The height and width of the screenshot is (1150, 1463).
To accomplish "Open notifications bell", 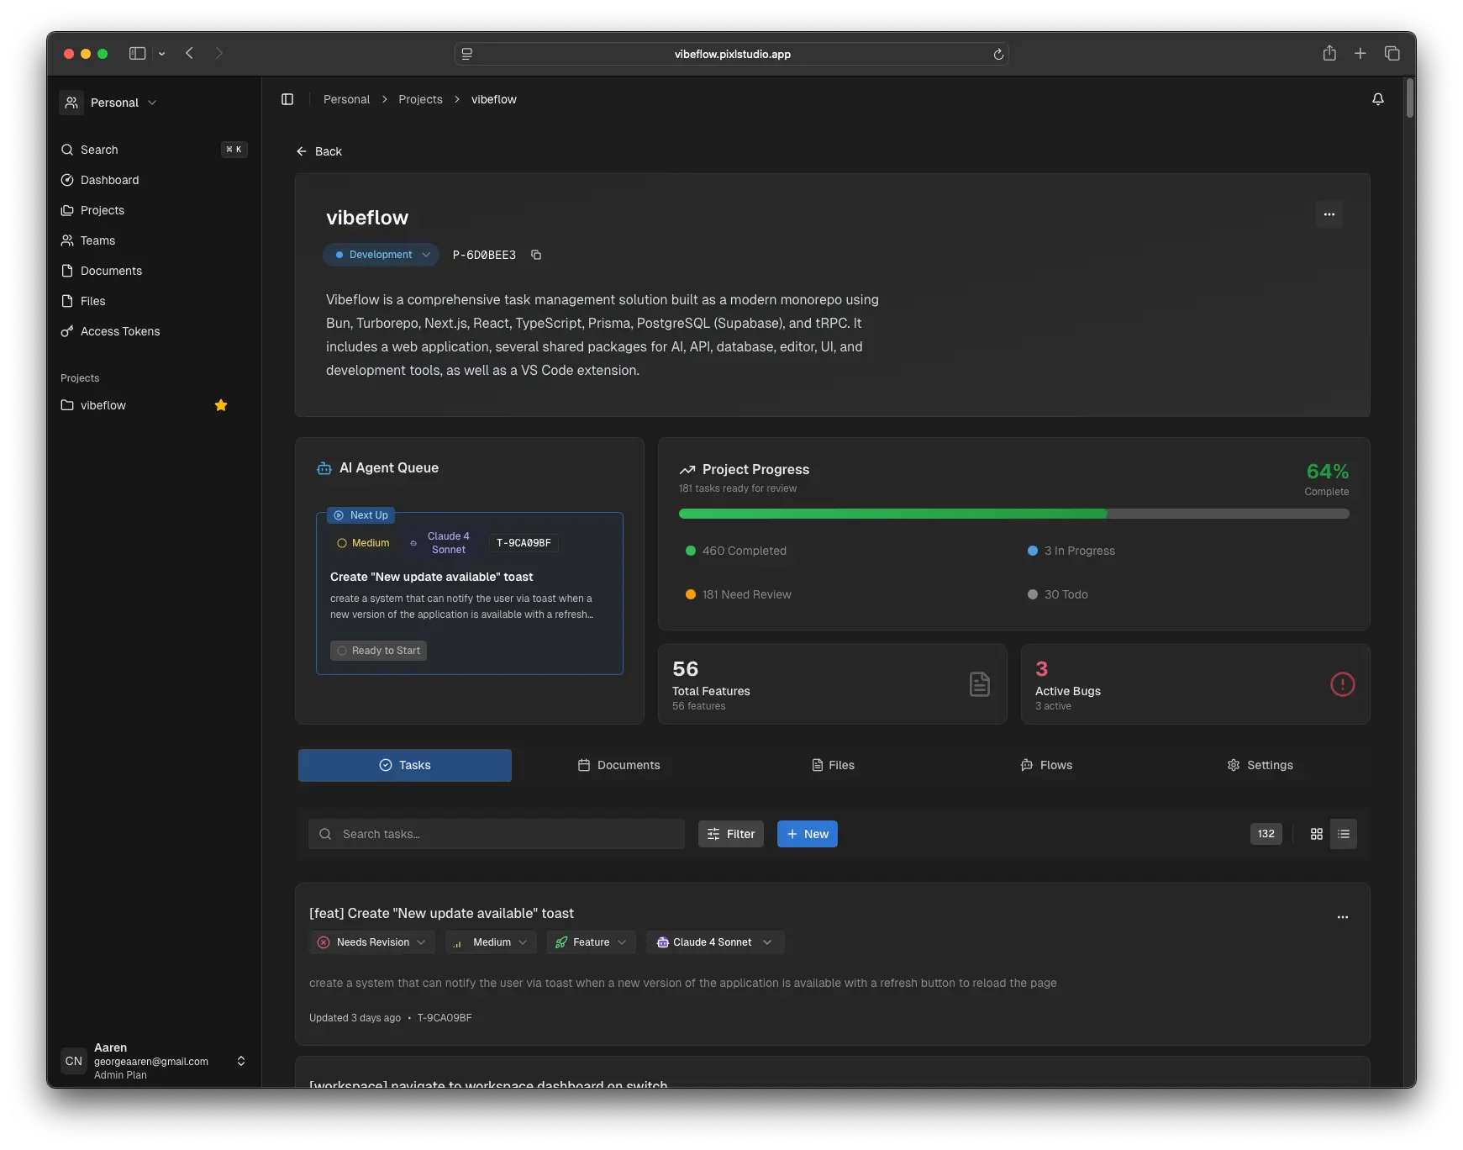I will coord(1378,99).
